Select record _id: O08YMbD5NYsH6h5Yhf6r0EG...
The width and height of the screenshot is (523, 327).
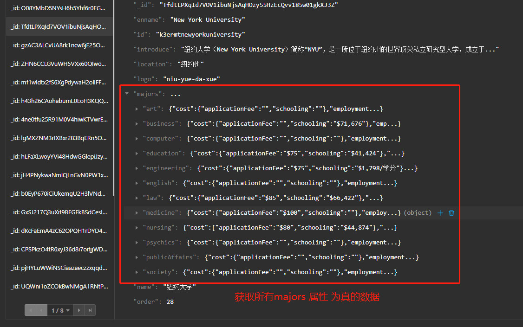tap(59, 8)
